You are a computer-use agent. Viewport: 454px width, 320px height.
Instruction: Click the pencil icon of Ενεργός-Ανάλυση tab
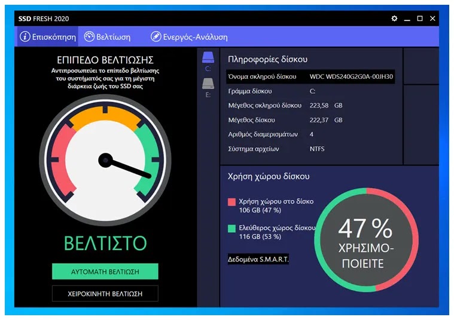(x=156, y=36)
